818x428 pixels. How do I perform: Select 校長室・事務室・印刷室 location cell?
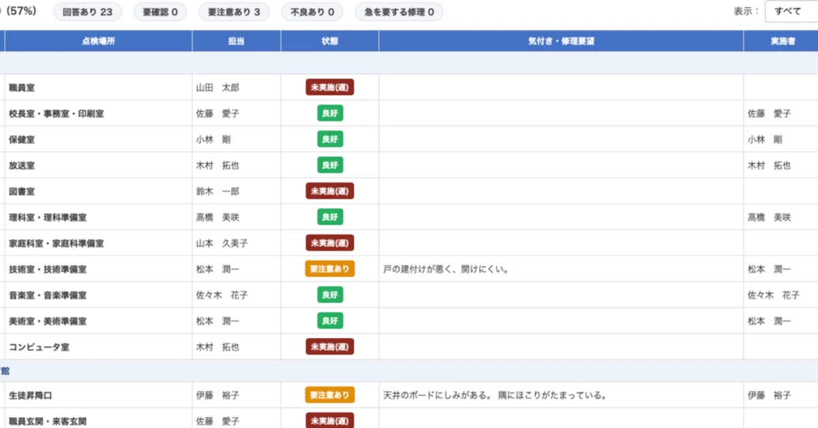tap(98, 113)
